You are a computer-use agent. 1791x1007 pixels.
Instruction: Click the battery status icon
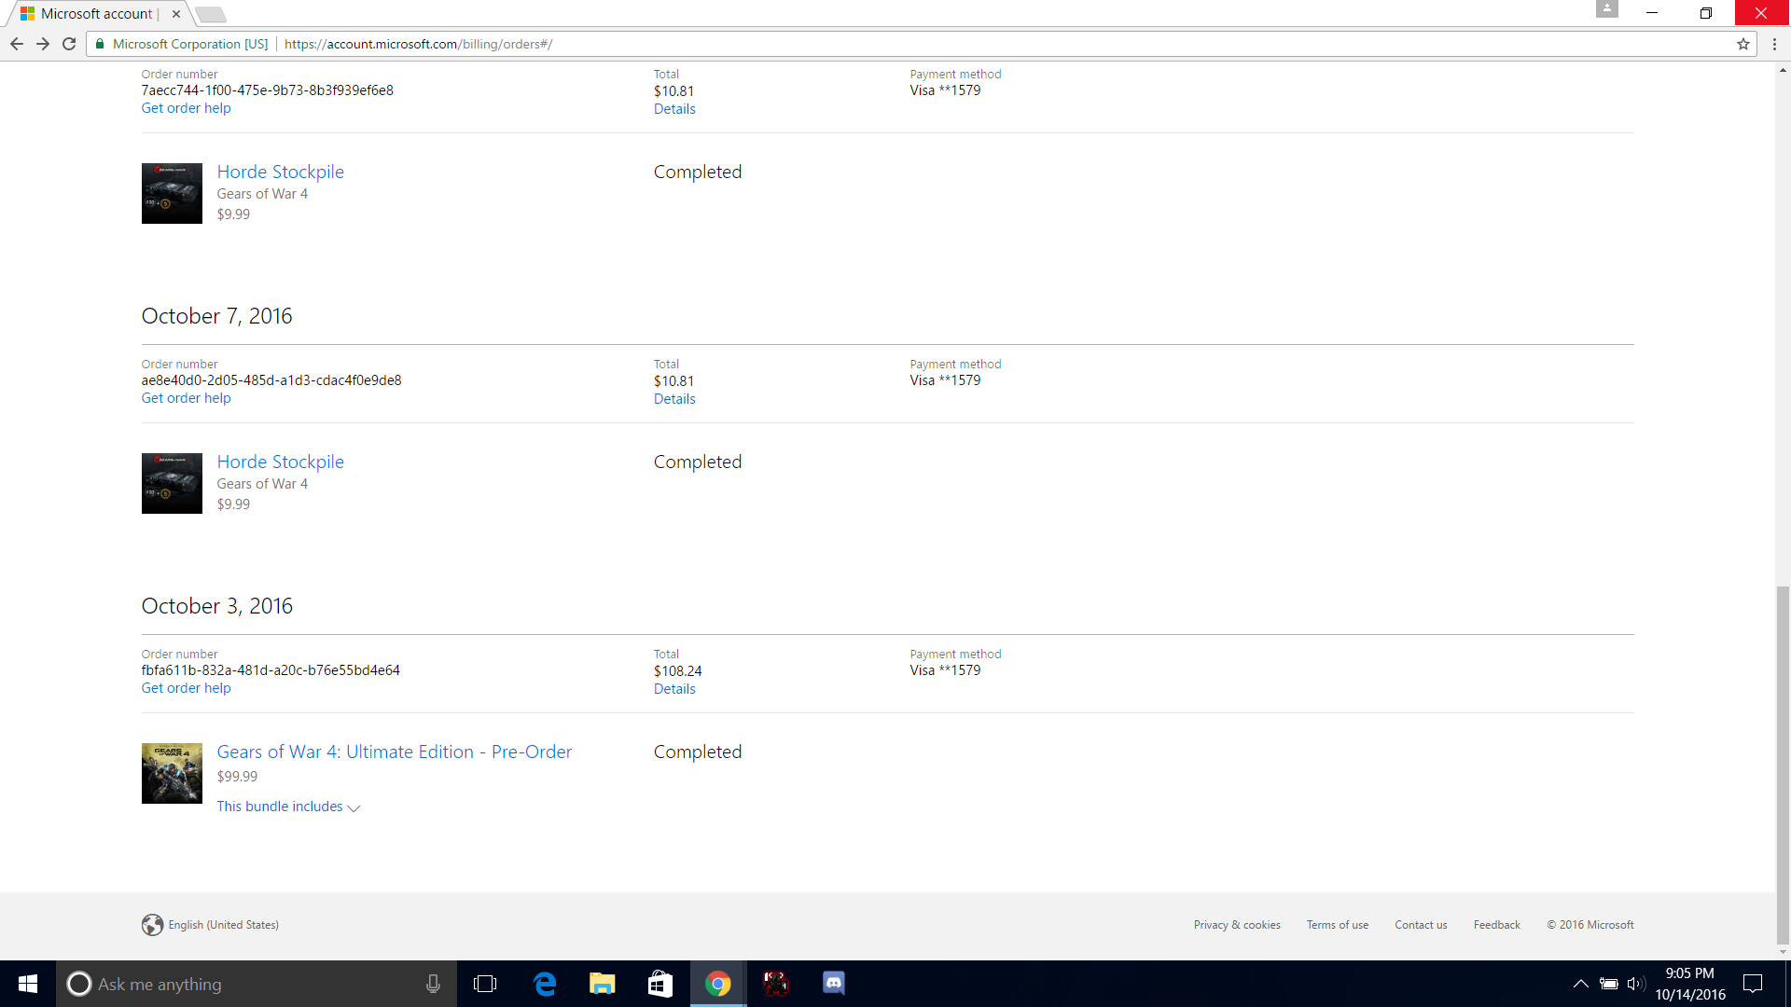1609,984
